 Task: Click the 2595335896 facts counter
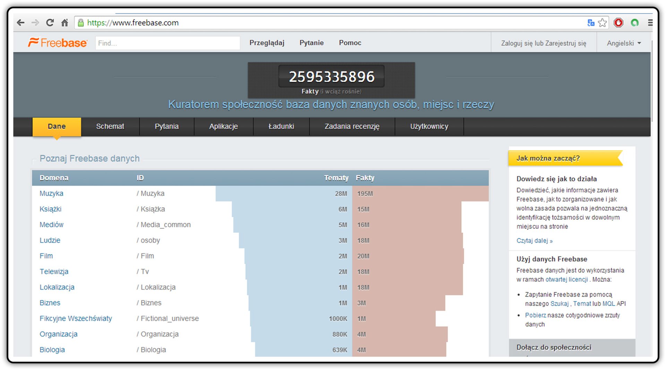[x=332, y=76]
